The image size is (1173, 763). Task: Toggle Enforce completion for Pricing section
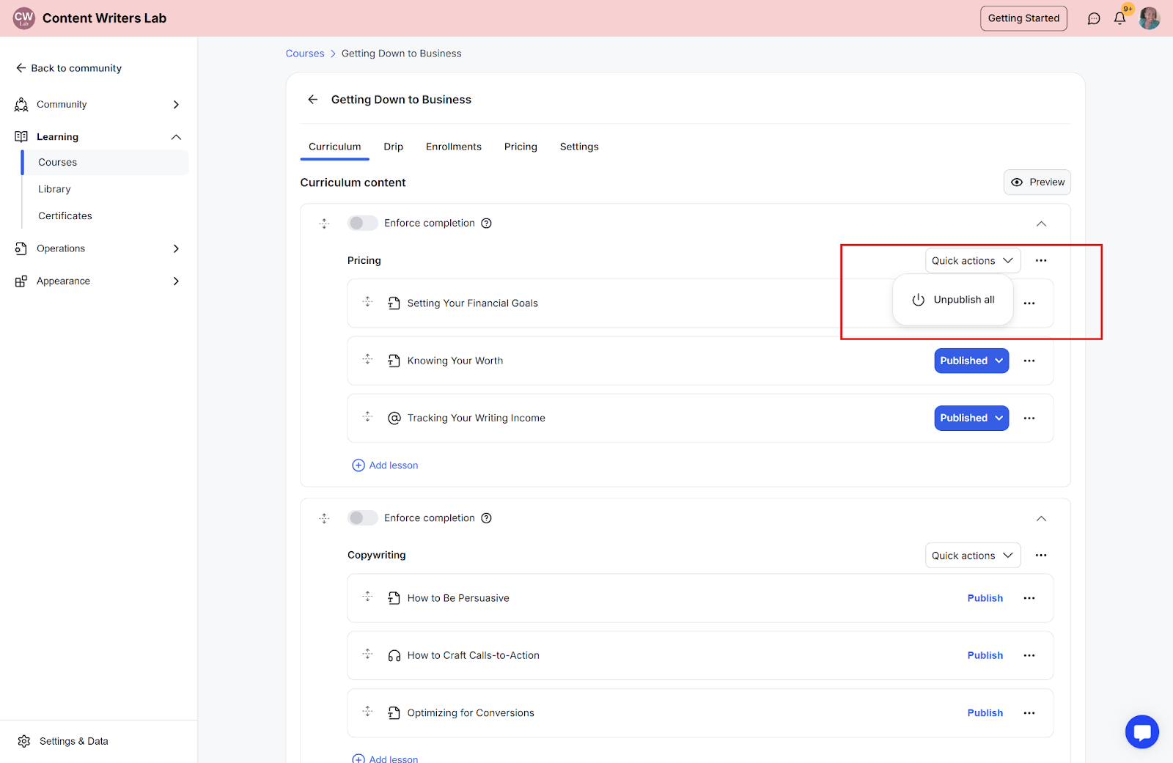pos(362,223)
